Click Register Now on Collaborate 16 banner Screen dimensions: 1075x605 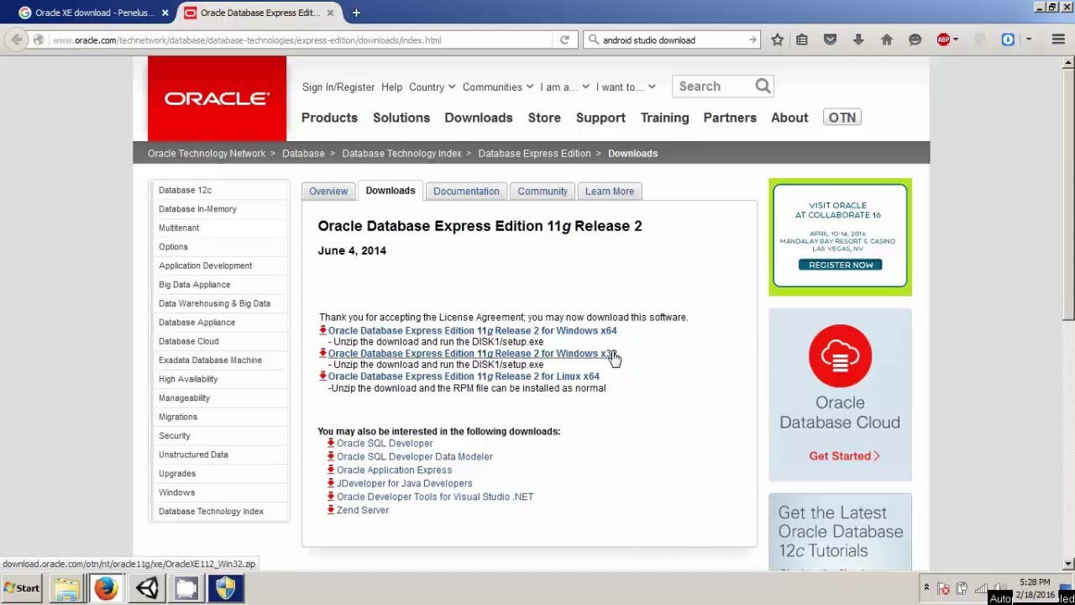[x=841, y=265]
